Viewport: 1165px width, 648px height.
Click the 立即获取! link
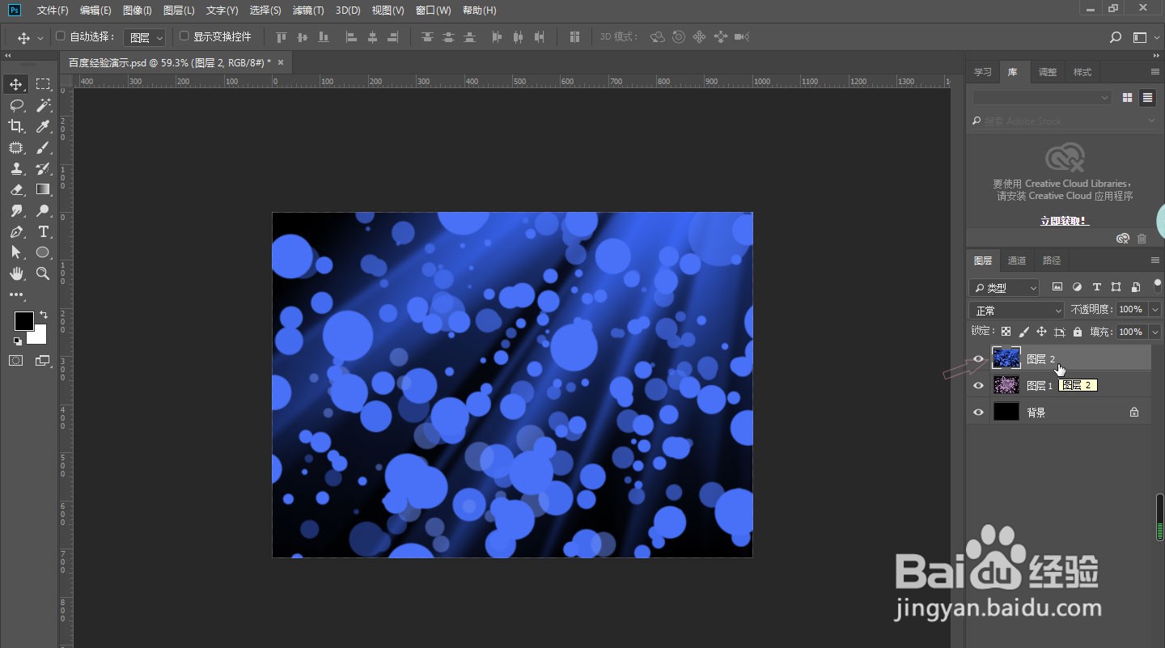click(1065, 221)
